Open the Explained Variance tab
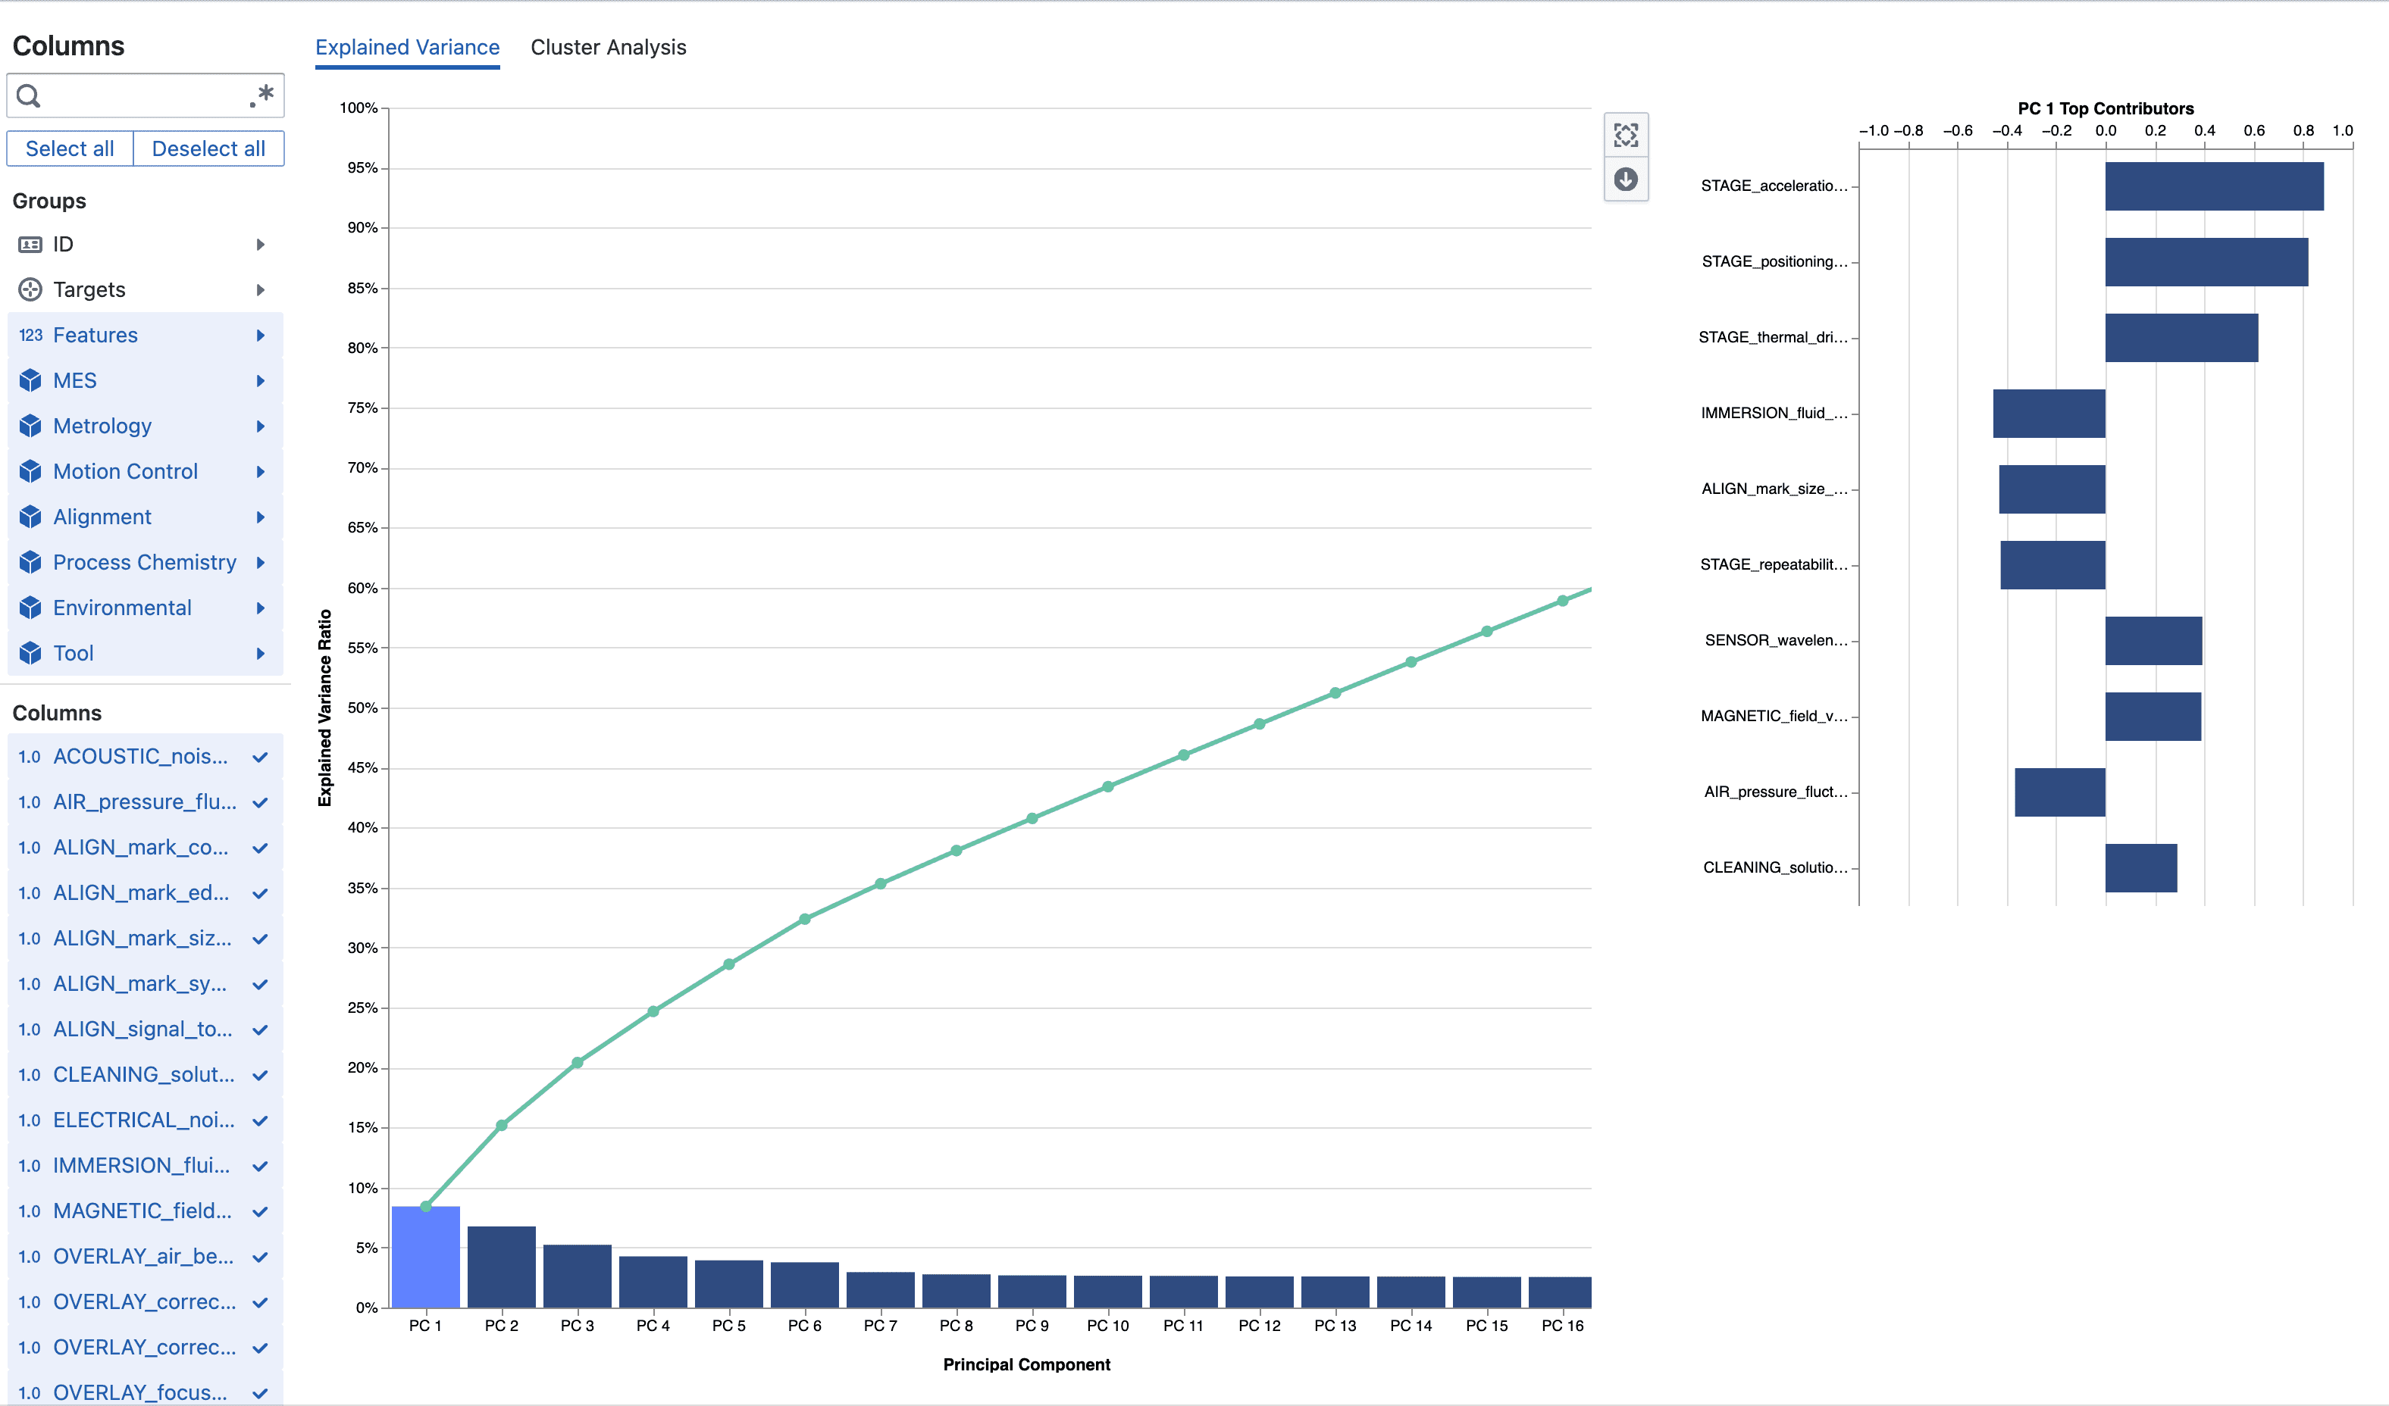The height and width of the screenshot is (1406, 2389). pyautogui.click(x=407, y=48)
